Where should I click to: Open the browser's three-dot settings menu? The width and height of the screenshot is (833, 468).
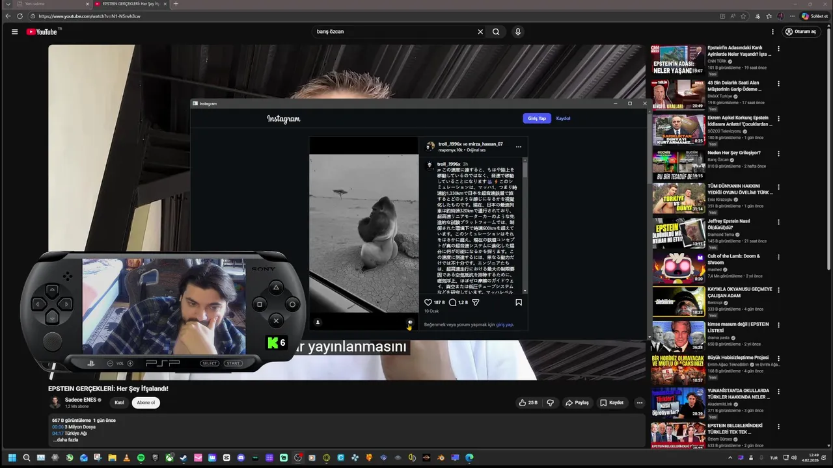[792, 16]
